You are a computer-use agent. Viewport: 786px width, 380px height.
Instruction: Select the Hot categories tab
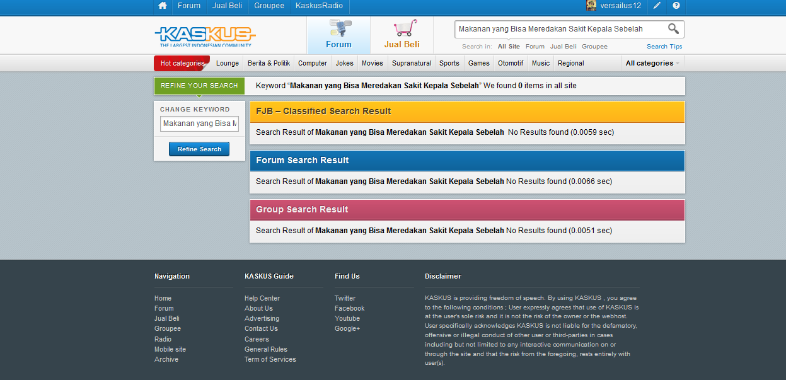182,63
